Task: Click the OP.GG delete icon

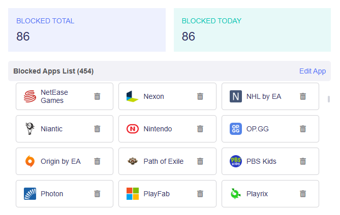Action: [303, 129]
